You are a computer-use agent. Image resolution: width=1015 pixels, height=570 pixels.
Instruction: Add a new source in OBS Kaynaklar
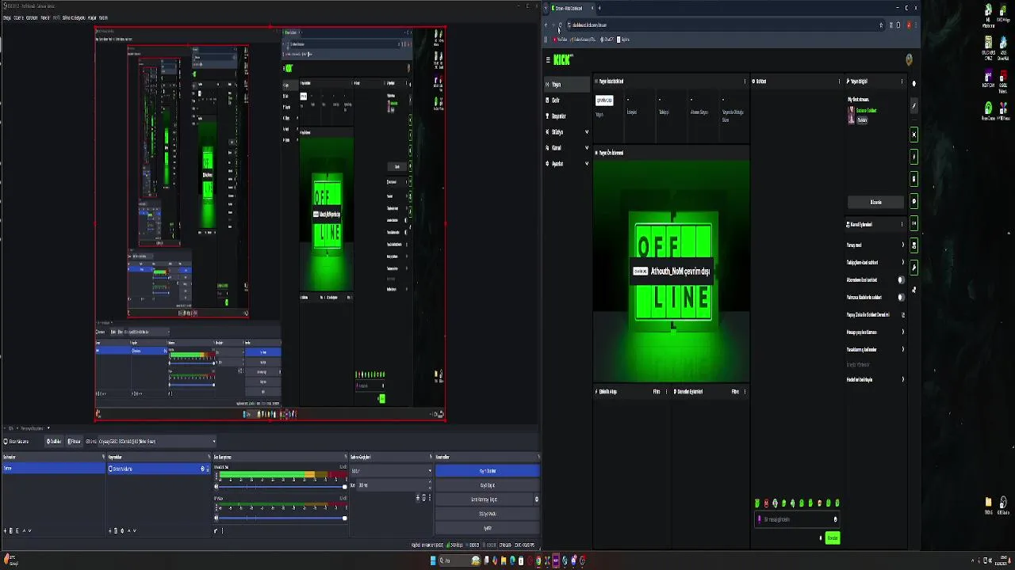coord(110,530)
